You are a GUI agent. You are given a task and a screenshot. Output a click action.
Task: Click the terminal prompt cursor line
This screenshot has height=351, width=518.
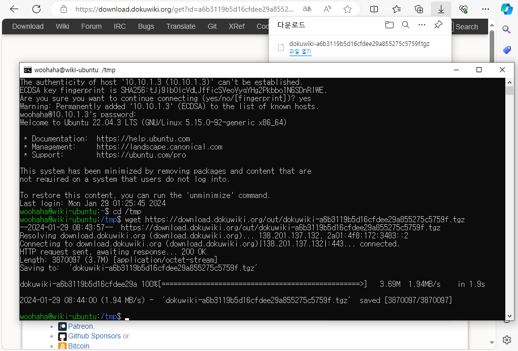pos(74,316)
